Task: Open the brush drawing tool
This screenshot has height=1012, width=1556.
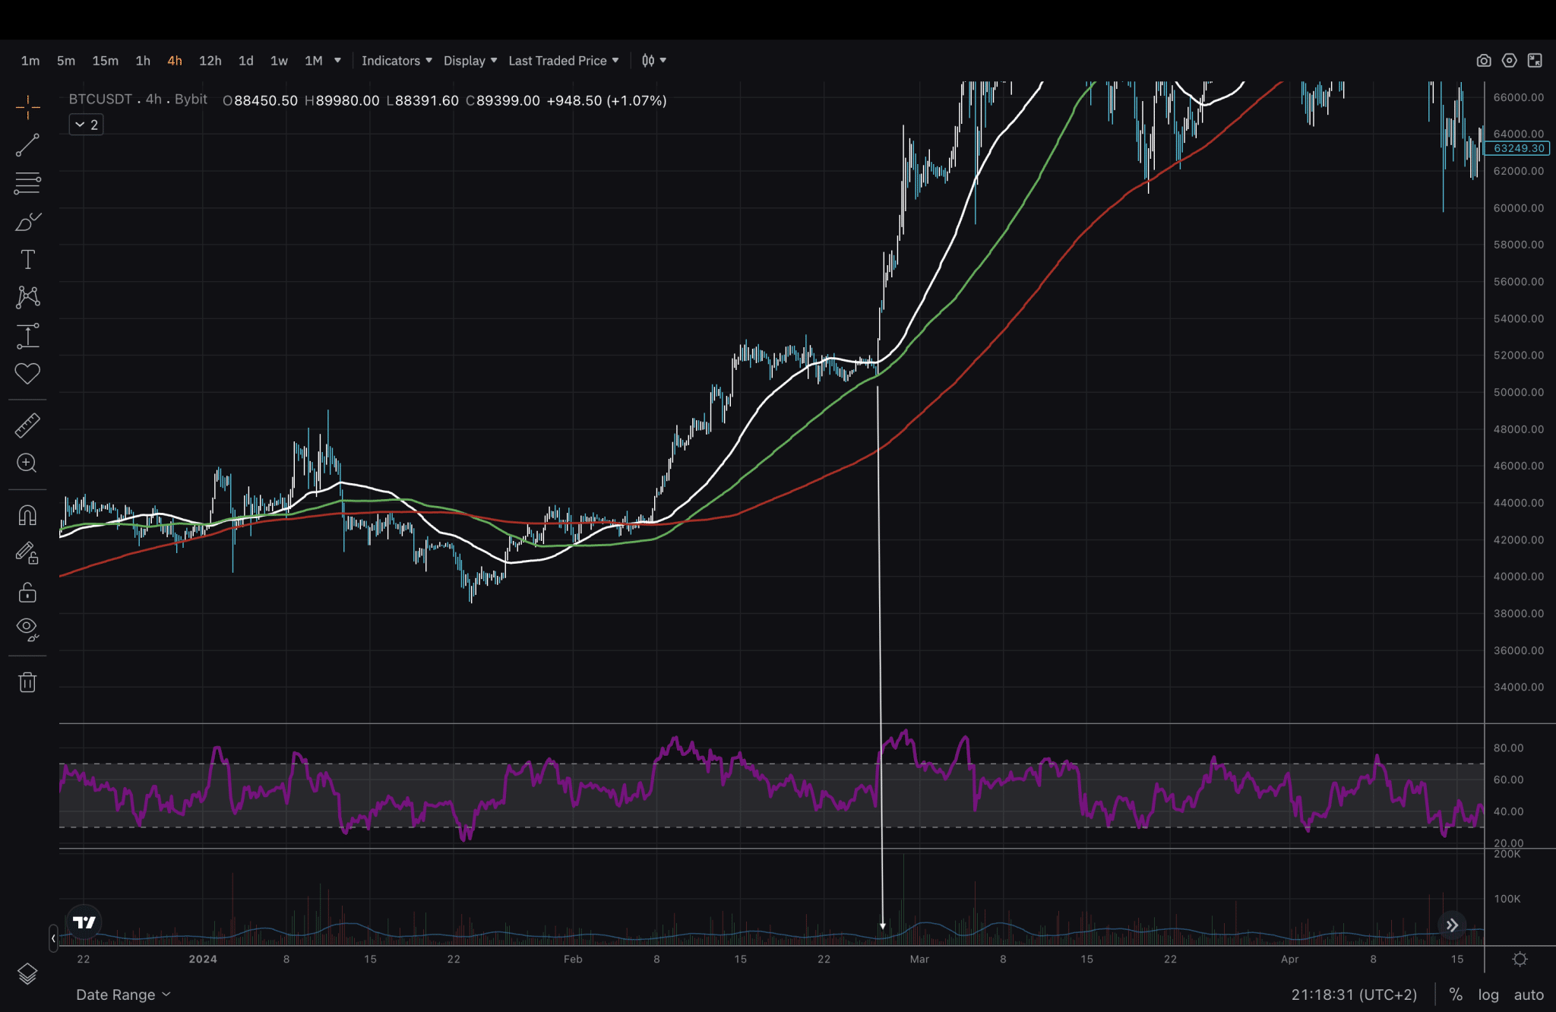Action: (27, 222)
